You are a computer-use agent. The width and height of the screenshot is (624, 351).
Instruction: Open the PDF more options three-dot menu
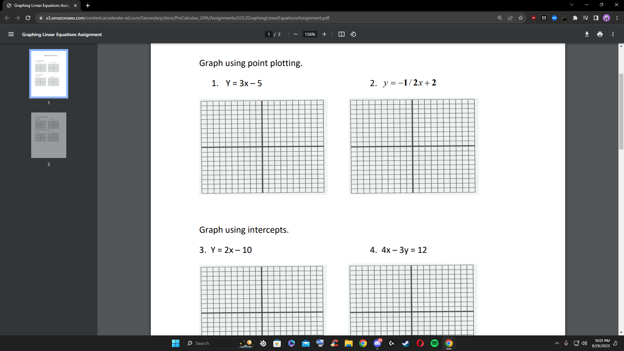tap(613, 34)
